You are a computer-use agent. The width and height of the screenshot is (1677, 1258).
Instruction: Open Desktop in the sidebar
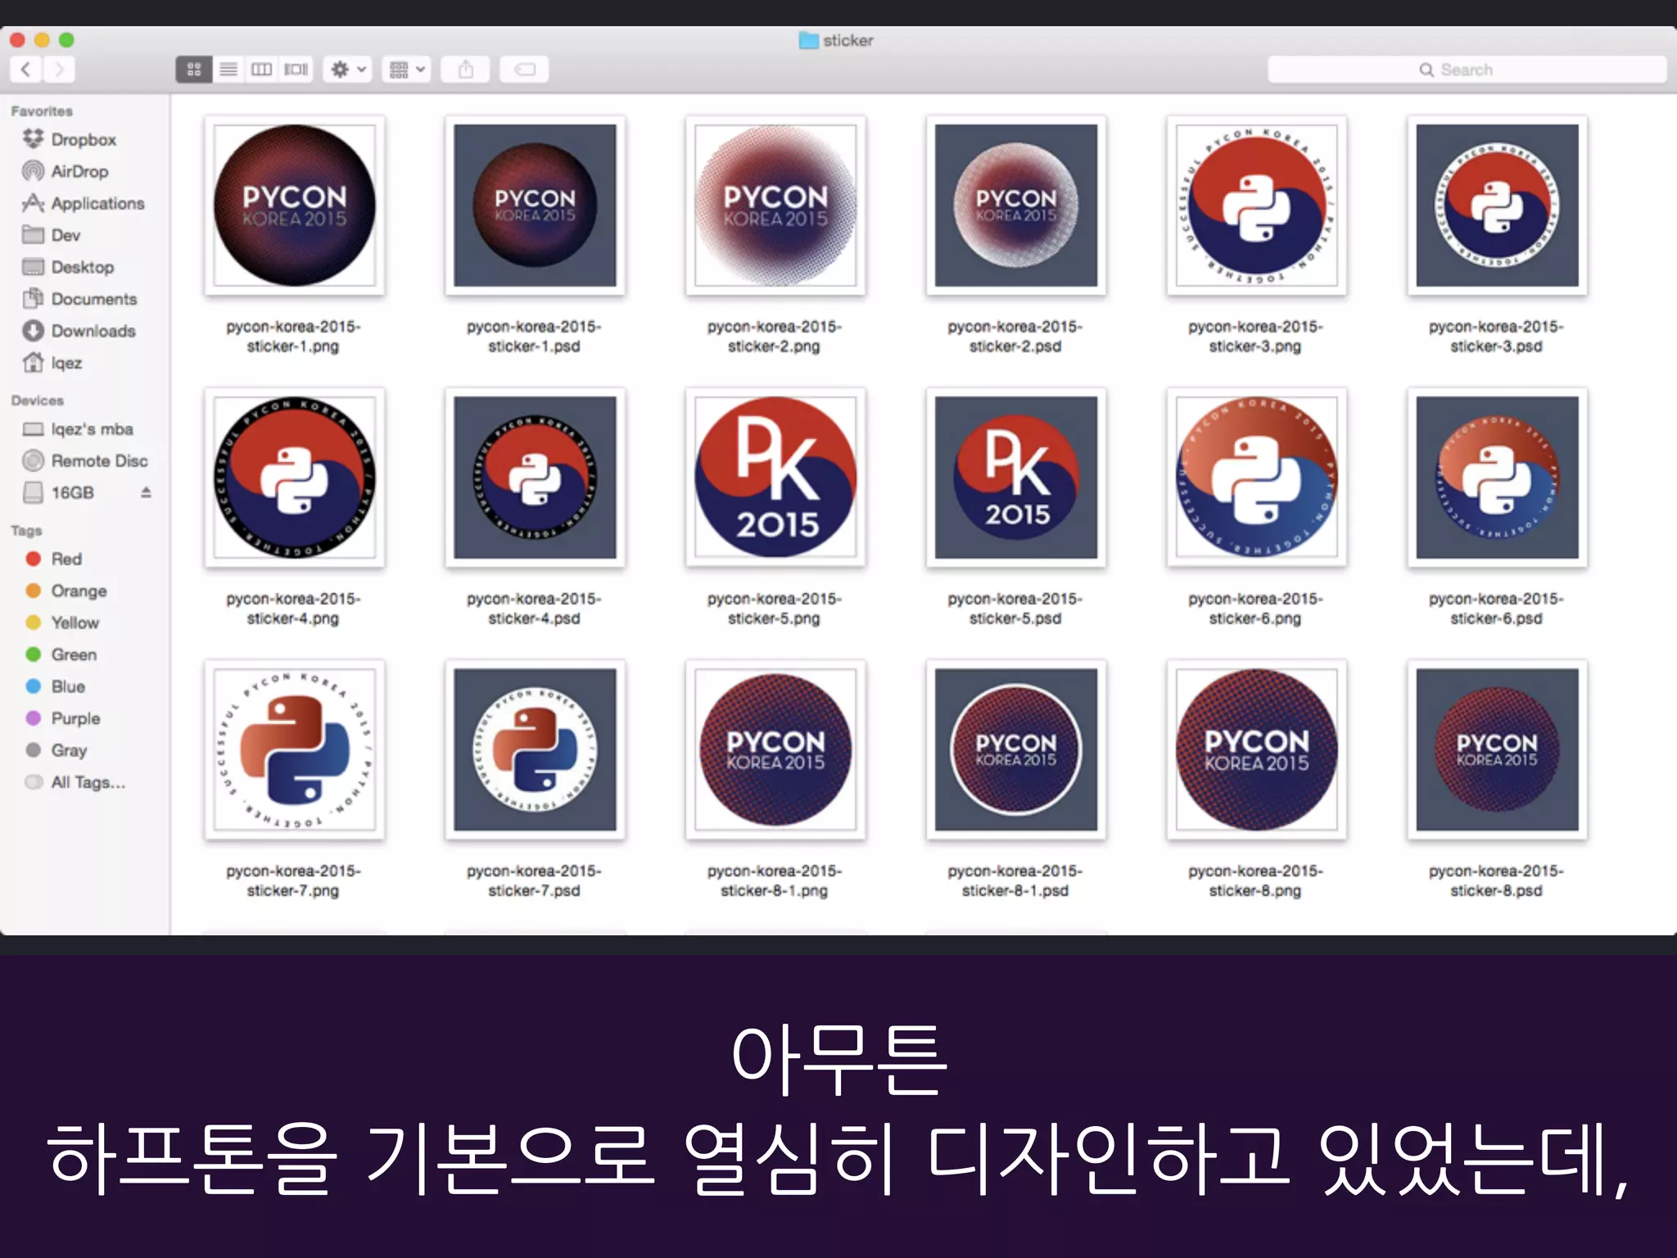pyautogui.click(x=70, y=267)
